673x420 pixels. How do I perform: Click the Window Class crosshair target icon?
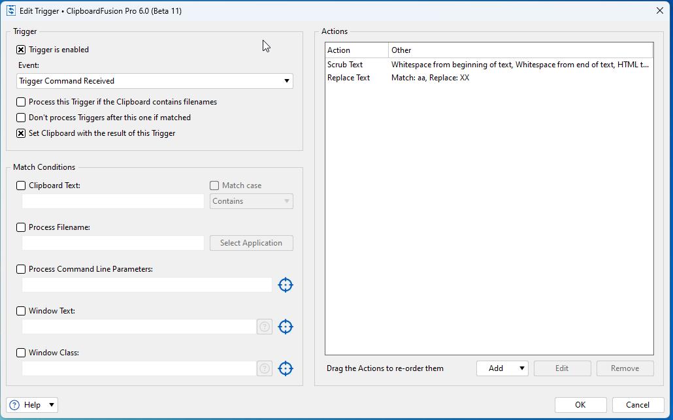point(286,368)
